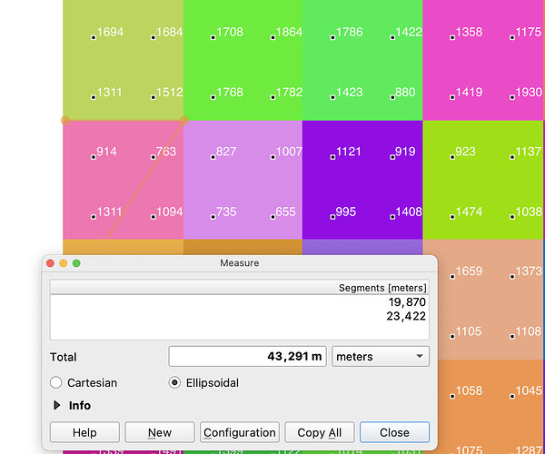Click Copy All button
The height and width of the screenshot is (454, 545).
(x=320, y=432)
